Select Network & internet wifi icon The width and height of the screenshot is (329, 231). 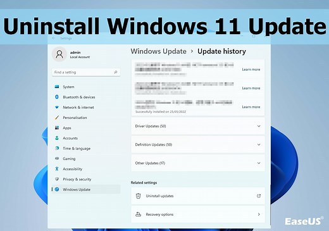57,107
